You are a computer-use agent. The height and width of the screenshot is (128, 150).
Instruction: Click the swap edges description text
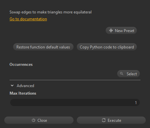tap(51, 12)
